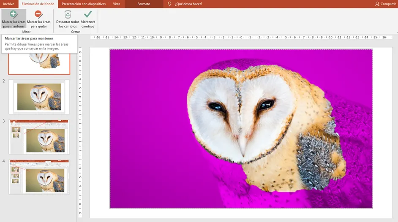398x222 pixels.
Task: Select slide 4 thumbnail
Action: tap(39, 176)
